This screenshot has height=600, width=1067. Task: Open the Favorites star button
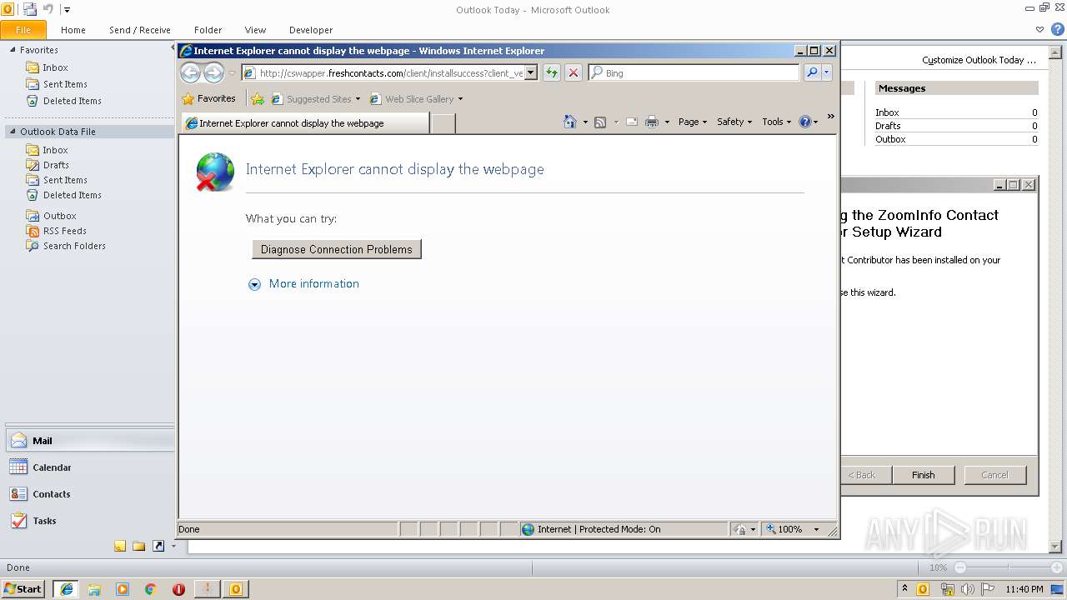point(209,98)
